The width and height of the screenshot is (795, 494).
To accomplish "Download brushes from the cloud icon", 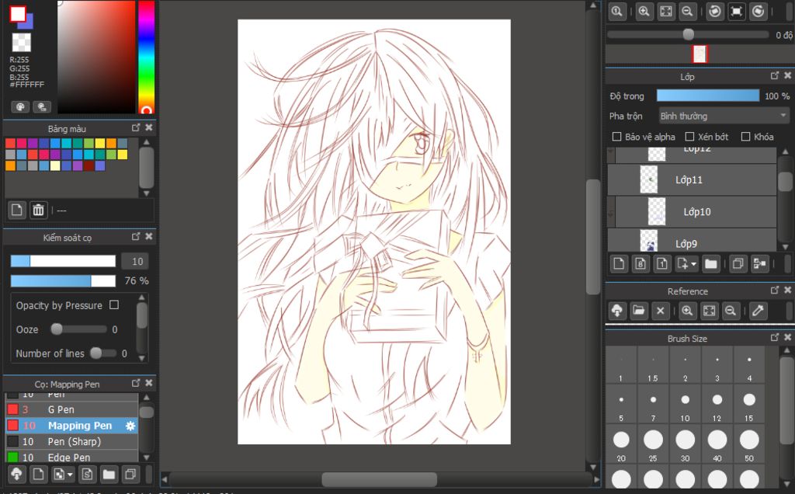I will 16,474.
